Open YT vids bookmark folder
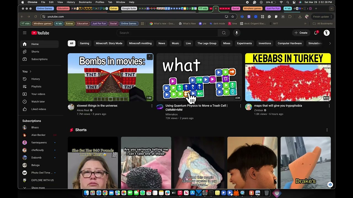The width and height of the screenshot is (353, 198). [x=25, y=24]
